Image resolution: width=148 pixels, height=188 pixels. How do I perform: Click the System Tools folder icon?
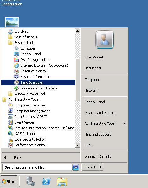tap(10, 43)
